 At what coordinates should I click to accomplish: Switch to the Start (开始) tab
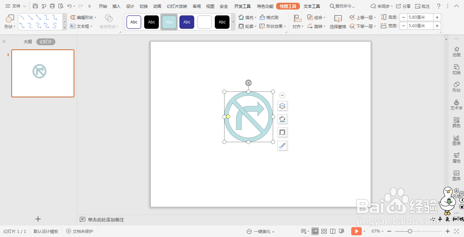tap(103, 6)
